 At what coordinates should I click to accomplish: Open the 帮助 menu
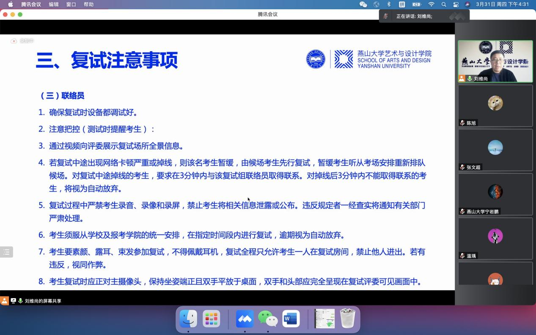click(88, 4)
